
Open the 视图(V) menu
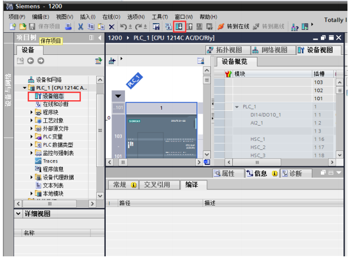(x=65, y=17)
